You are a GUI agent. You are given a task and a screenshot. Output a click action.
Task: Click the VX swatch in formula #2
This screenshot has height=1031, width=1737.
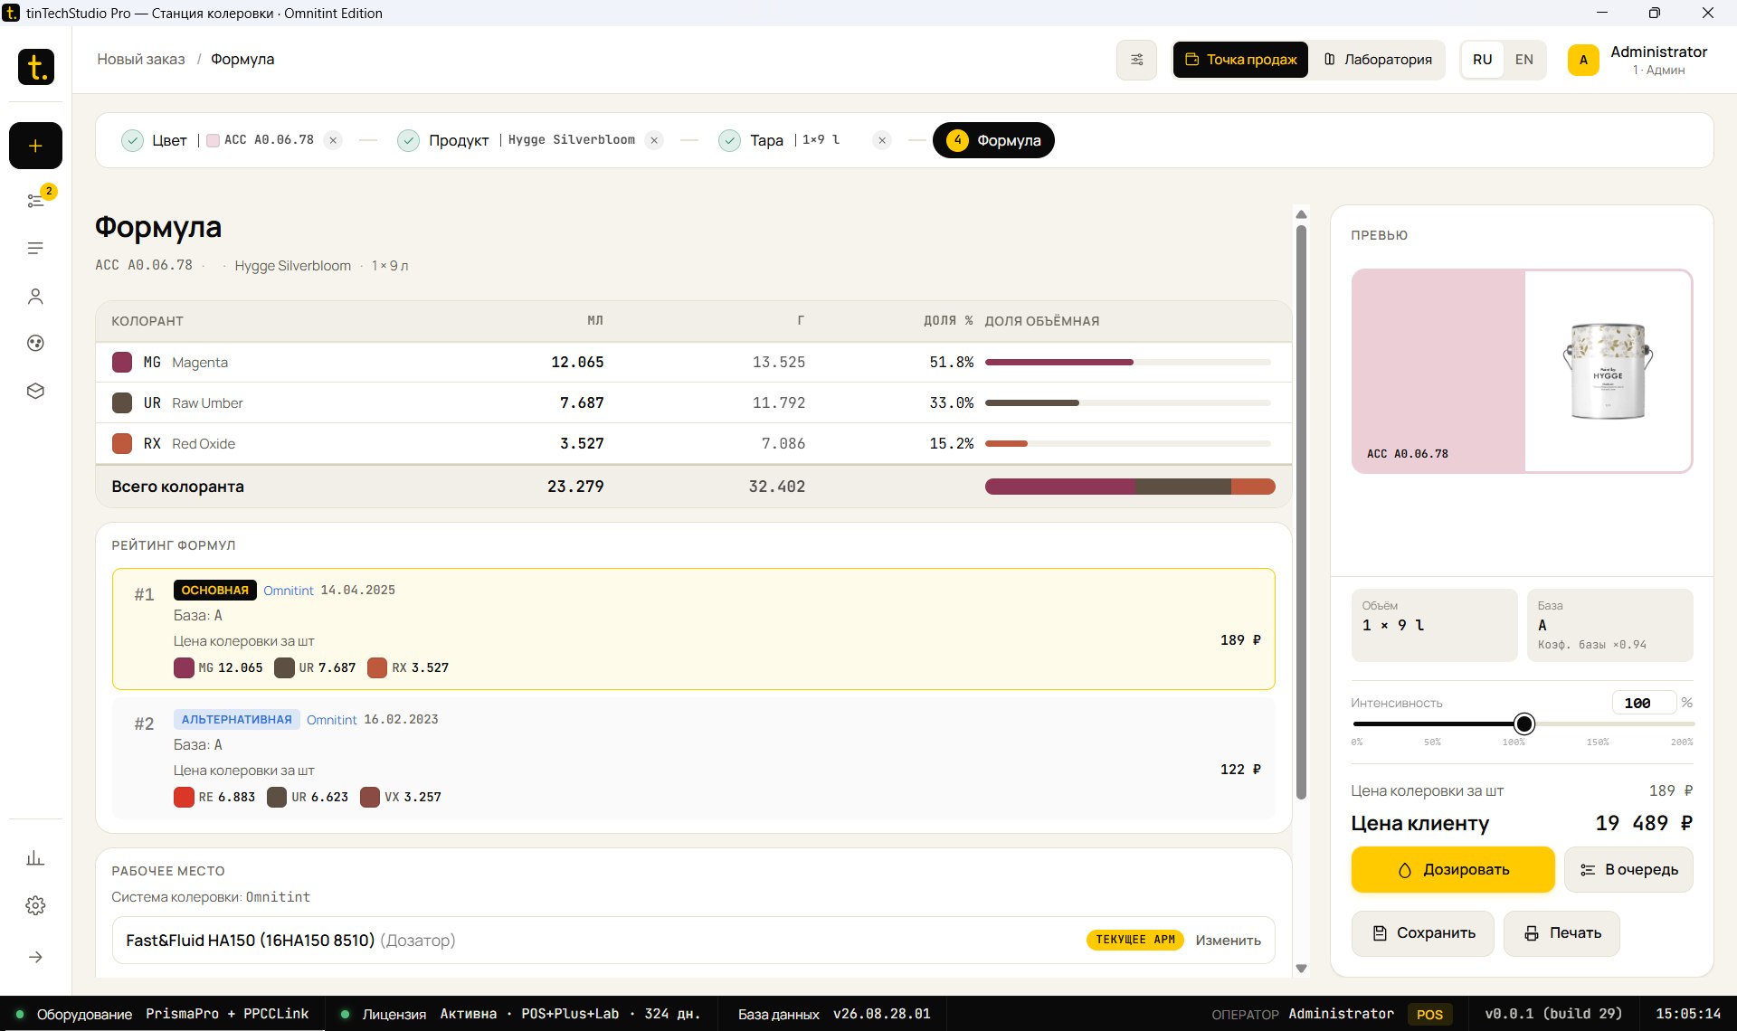[369, 798]
